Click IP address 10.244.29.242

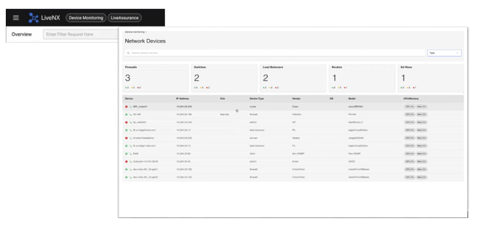pos(184,122)
